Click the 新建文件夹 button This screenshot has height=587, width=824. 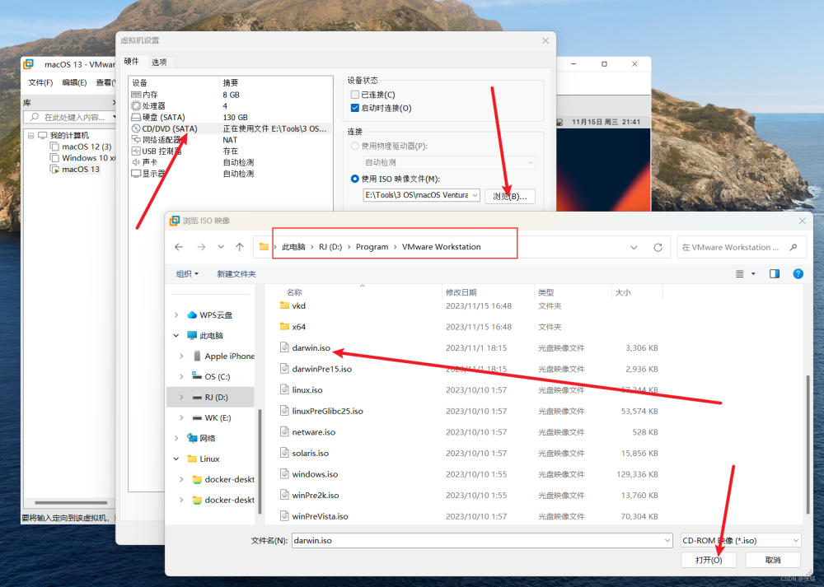click(x=236, y=273)
